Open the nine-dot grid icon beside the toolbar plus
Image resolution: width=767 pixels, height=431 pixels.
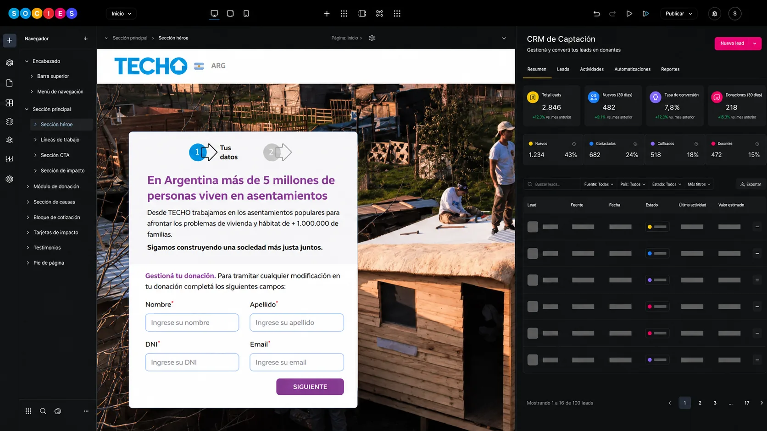tap(344, 14)
